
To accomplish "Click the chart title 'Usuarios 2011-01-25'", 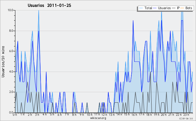I will (49, 6).
